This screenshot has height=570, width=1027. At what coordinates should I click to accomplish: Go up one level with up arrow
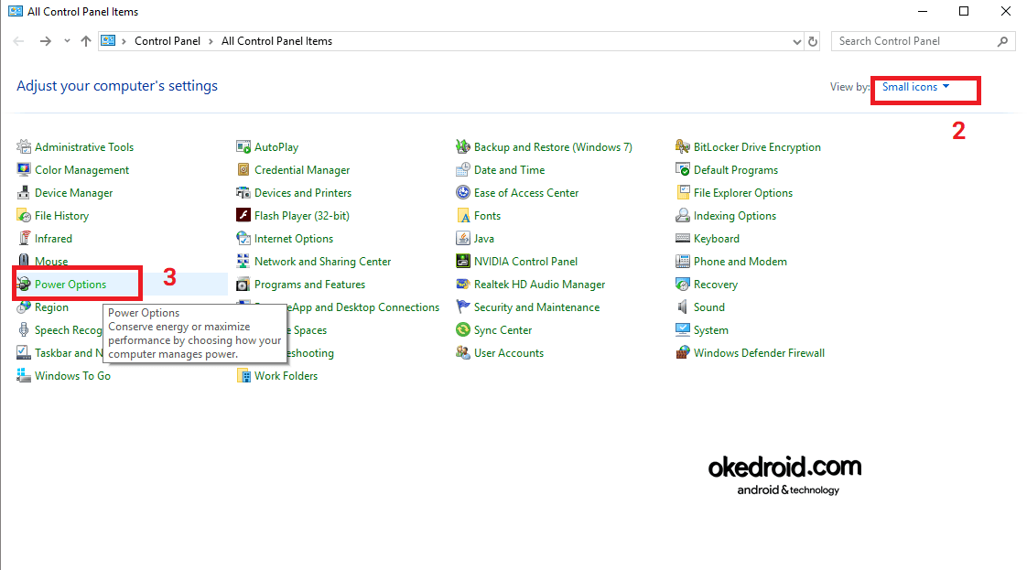point(86,41)
